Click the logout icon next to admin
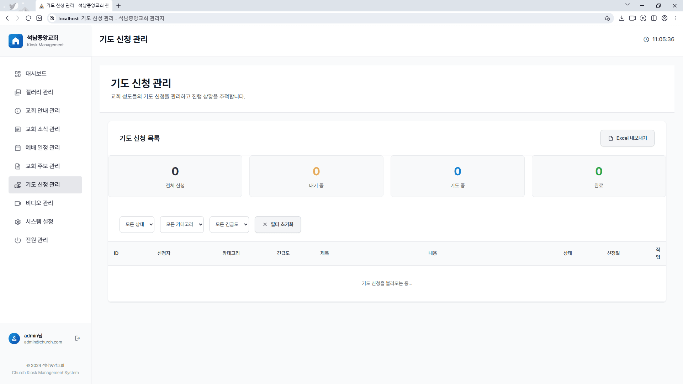The height and width of the screenshot is (384, 683). [x=77, y=338]
